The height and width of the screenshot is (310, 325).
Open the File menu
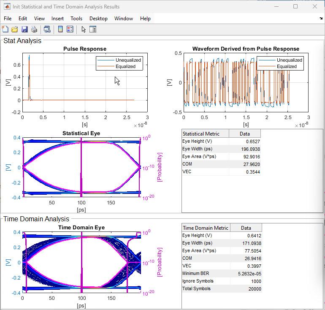pos(8,19)
